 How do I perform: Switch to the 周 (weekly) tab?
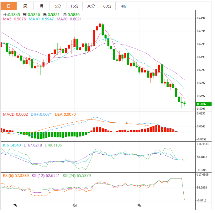[x=25, y=6]
